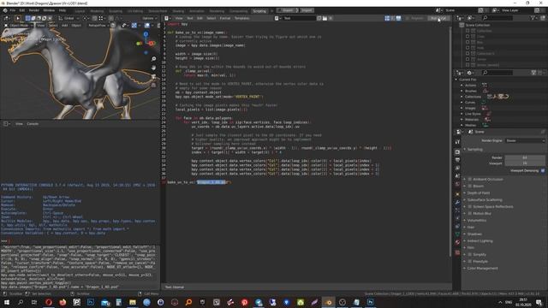Click the viewport navigation axis gizmo
The width and height of the screenshot is (548, 308).
pyautogui.click(x=146, y=43)
